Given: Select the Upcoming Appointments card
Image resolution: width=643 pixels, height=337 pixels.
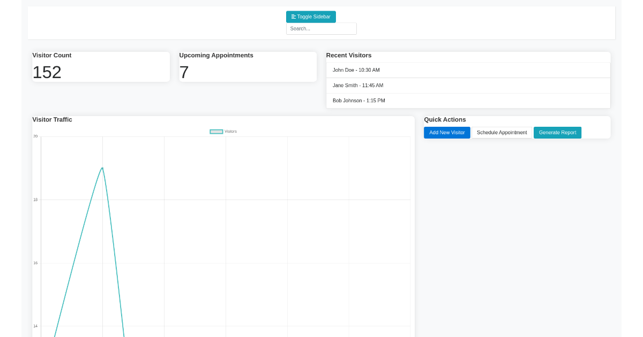Looking at the screenshot, I should coord(248,66).
